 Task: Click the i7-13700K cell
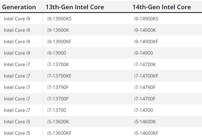[x=58, y=65]
